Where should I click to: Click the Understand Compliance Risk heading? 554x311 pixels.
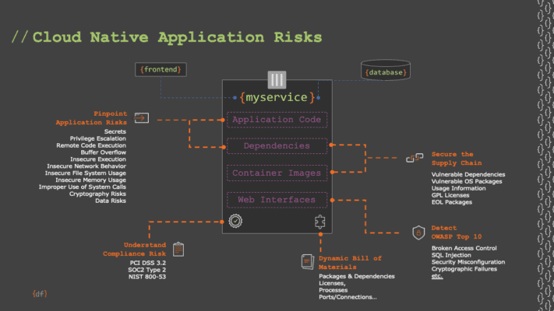click(x=134, y=249)
